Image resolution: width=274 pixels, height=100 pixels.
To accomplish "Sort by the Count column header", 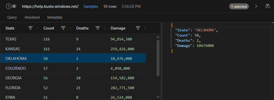I will click(x=49, y=28).
